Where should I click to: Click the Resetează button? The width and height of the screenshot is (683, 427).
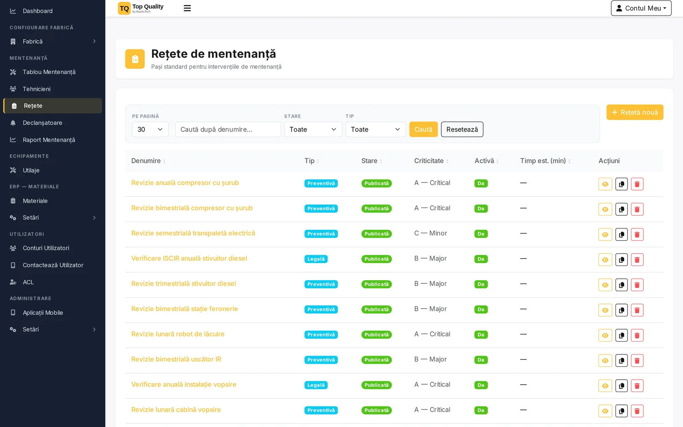pyautogui.click(x=462, y=129)
